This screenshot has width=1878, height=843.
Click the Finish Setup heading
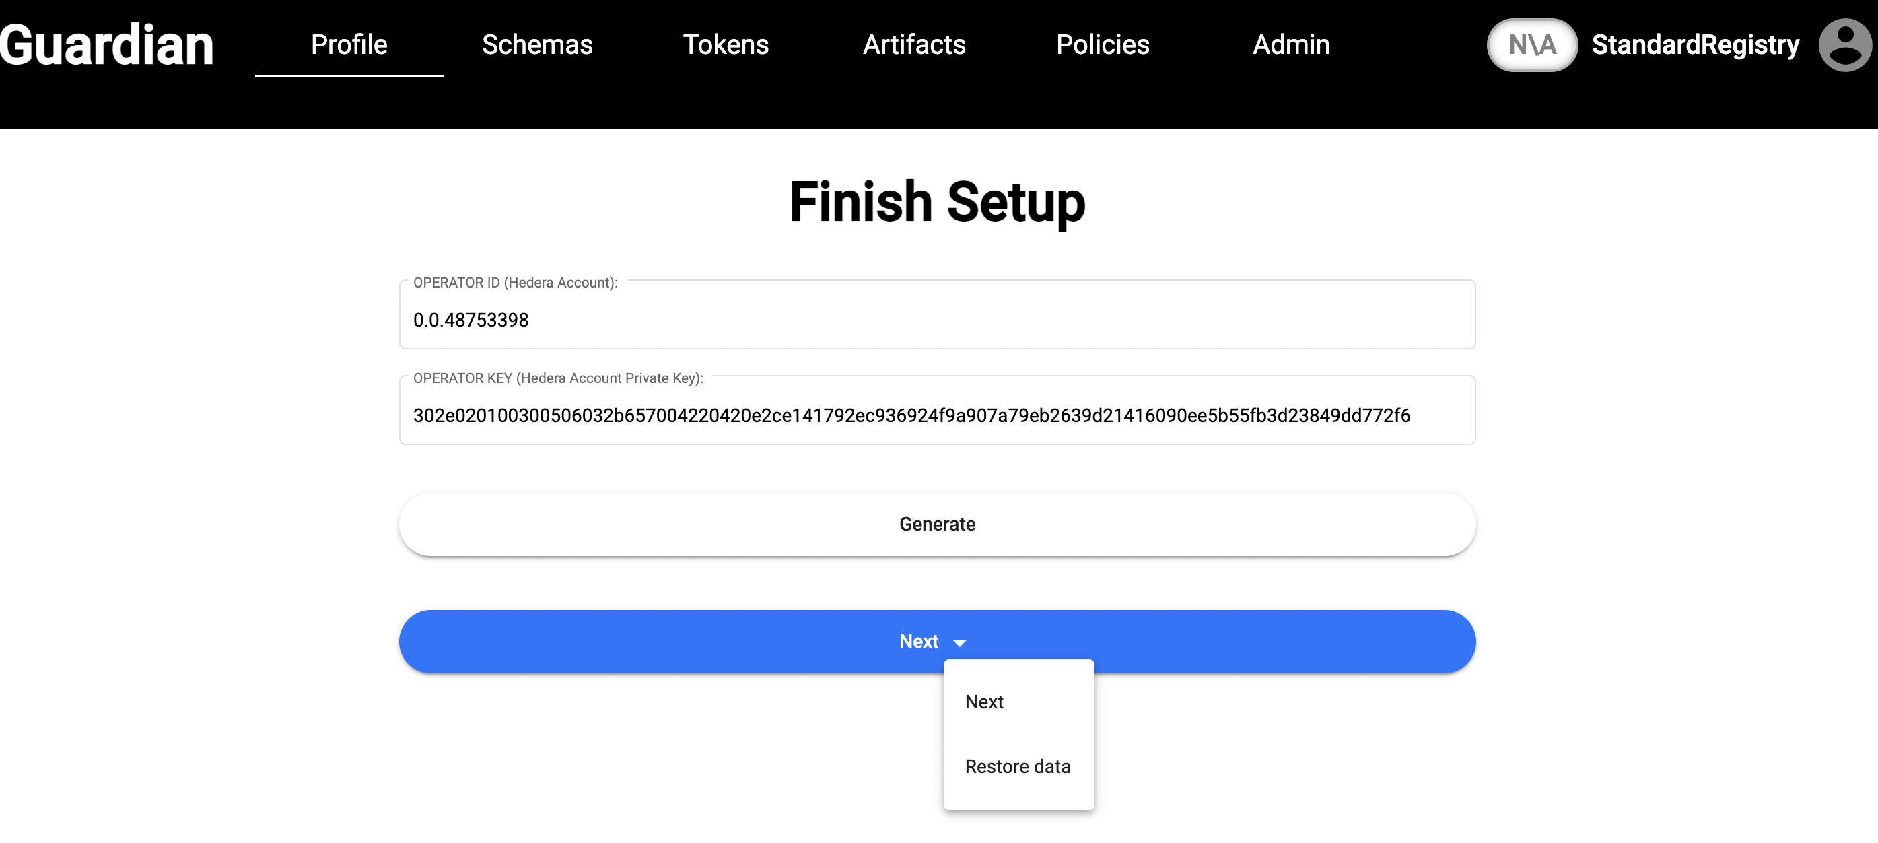pos(937,202)
